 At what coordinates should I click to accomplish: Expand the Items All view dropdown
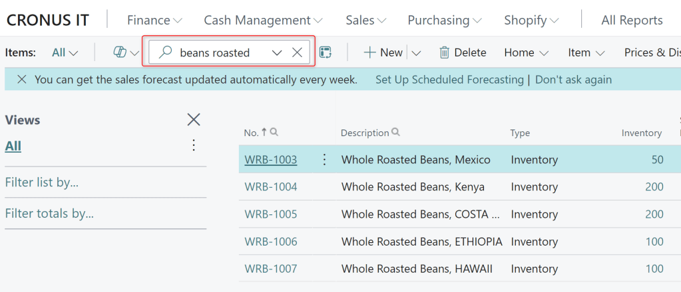[x=65, y=52]
